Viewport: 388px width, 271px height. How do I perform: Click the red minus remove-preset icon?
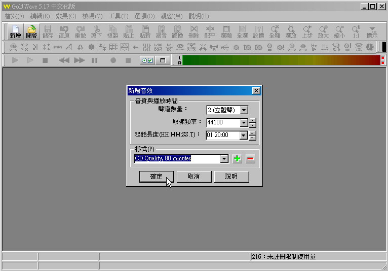coord(250,159)
